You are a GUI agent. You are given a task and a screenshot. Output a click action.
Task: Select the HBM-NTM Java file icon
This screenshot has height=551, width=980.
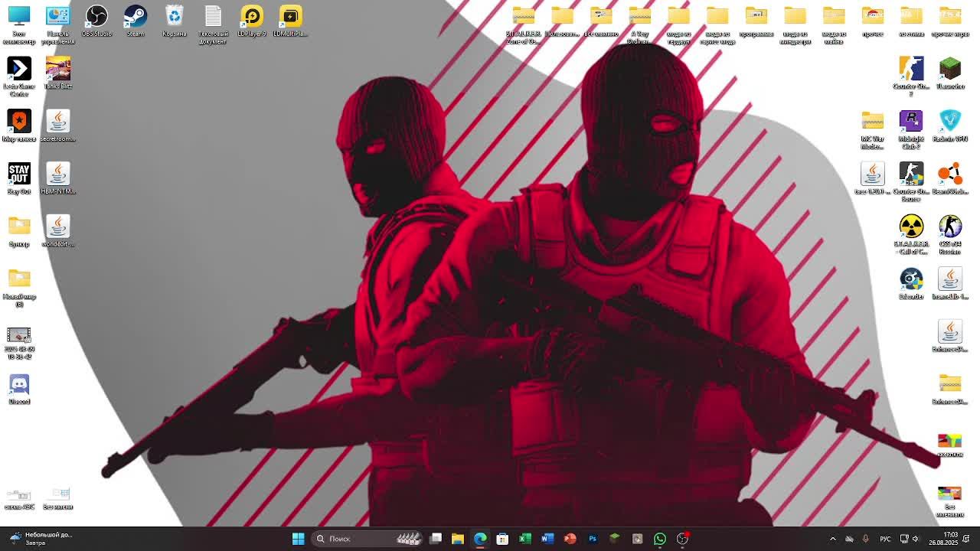tap(58, 178)
